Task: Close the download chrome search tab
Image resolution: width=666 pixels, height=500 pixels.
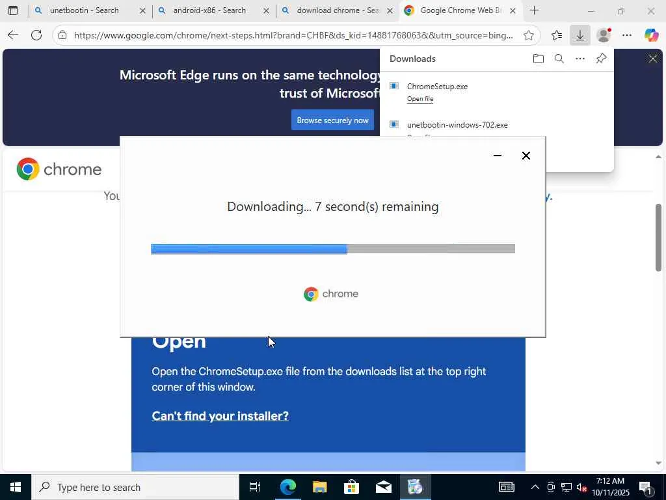Action: pos(390,10)
